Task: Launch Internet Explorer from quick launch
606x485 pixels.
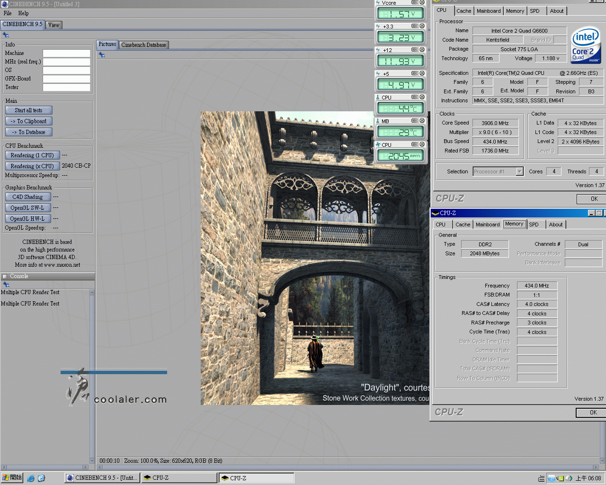Action: pos(31,478)
